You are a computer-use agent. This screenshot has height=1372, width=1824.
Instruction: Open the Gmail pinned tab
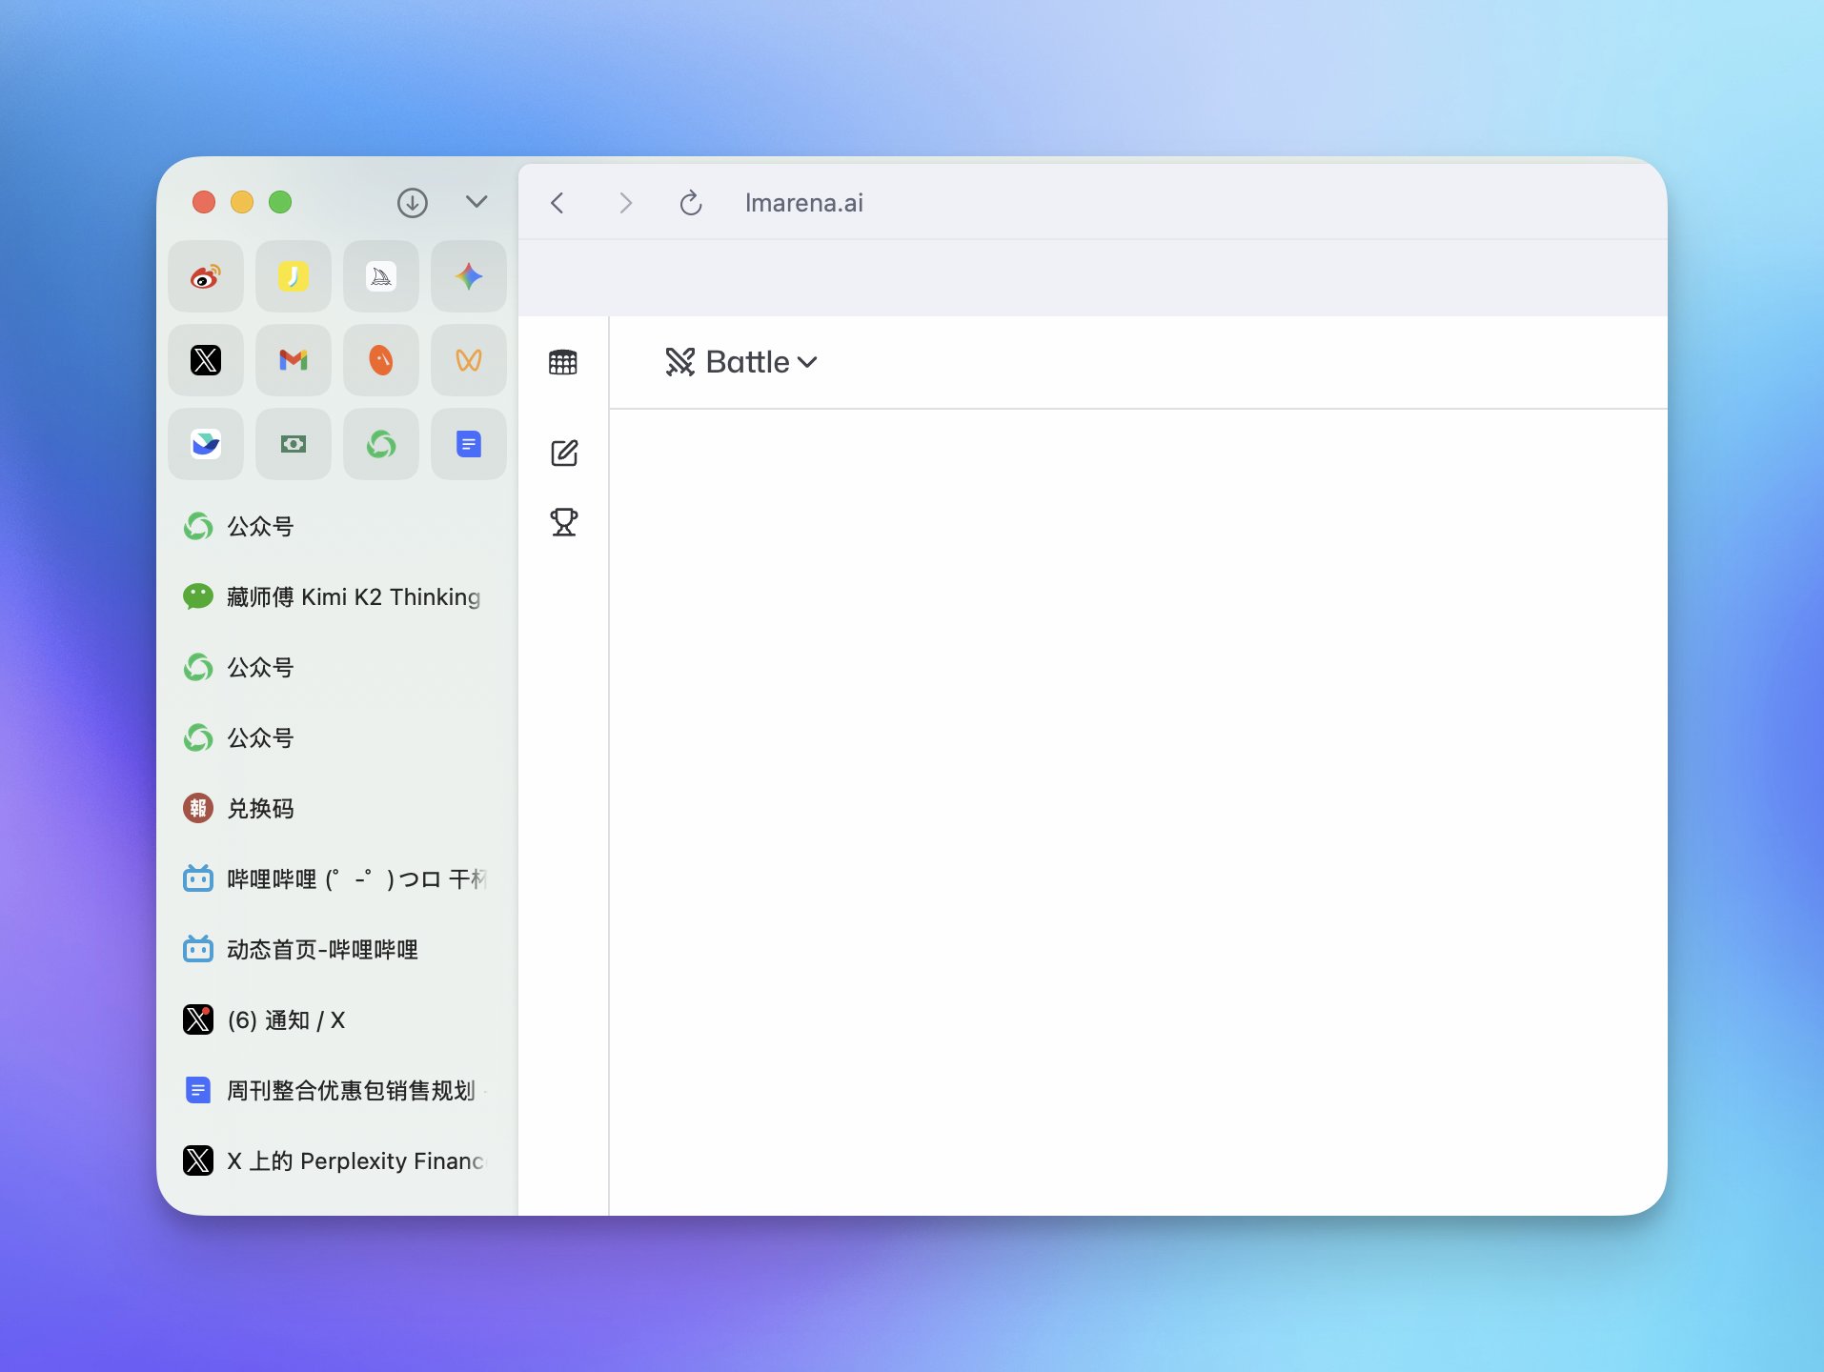294,360
